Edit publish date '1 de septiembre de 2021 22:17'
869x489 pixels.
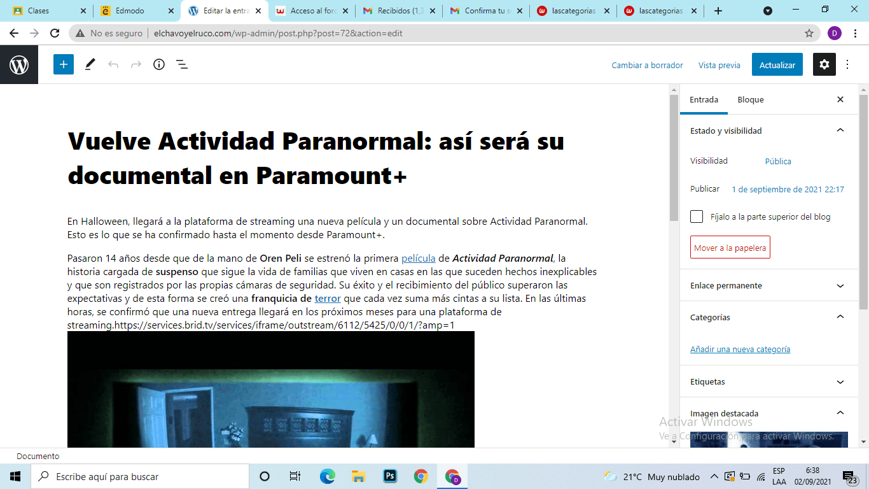click(x=788, y=189)
